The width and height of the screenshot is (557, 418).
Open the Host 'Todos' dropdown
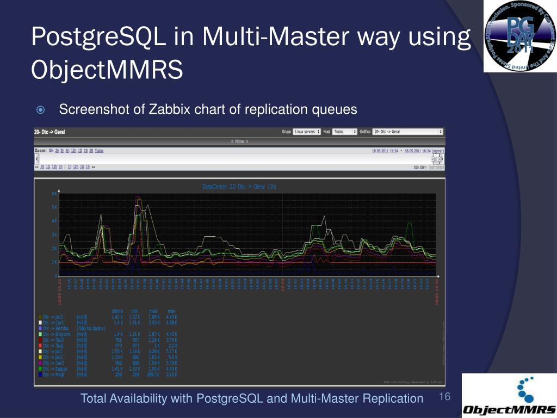345,132
